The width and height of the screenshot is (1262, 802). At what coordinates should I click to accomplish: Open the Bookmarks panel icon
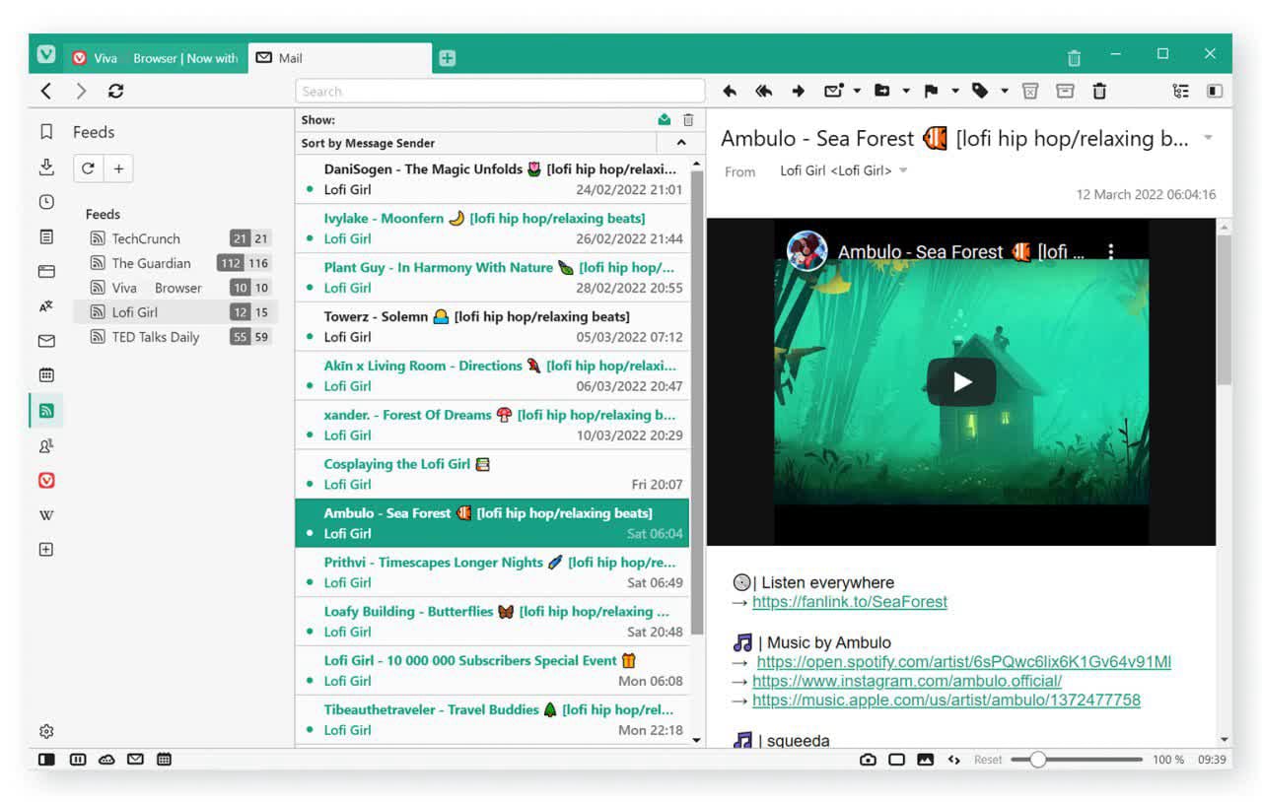click(45, 132)
